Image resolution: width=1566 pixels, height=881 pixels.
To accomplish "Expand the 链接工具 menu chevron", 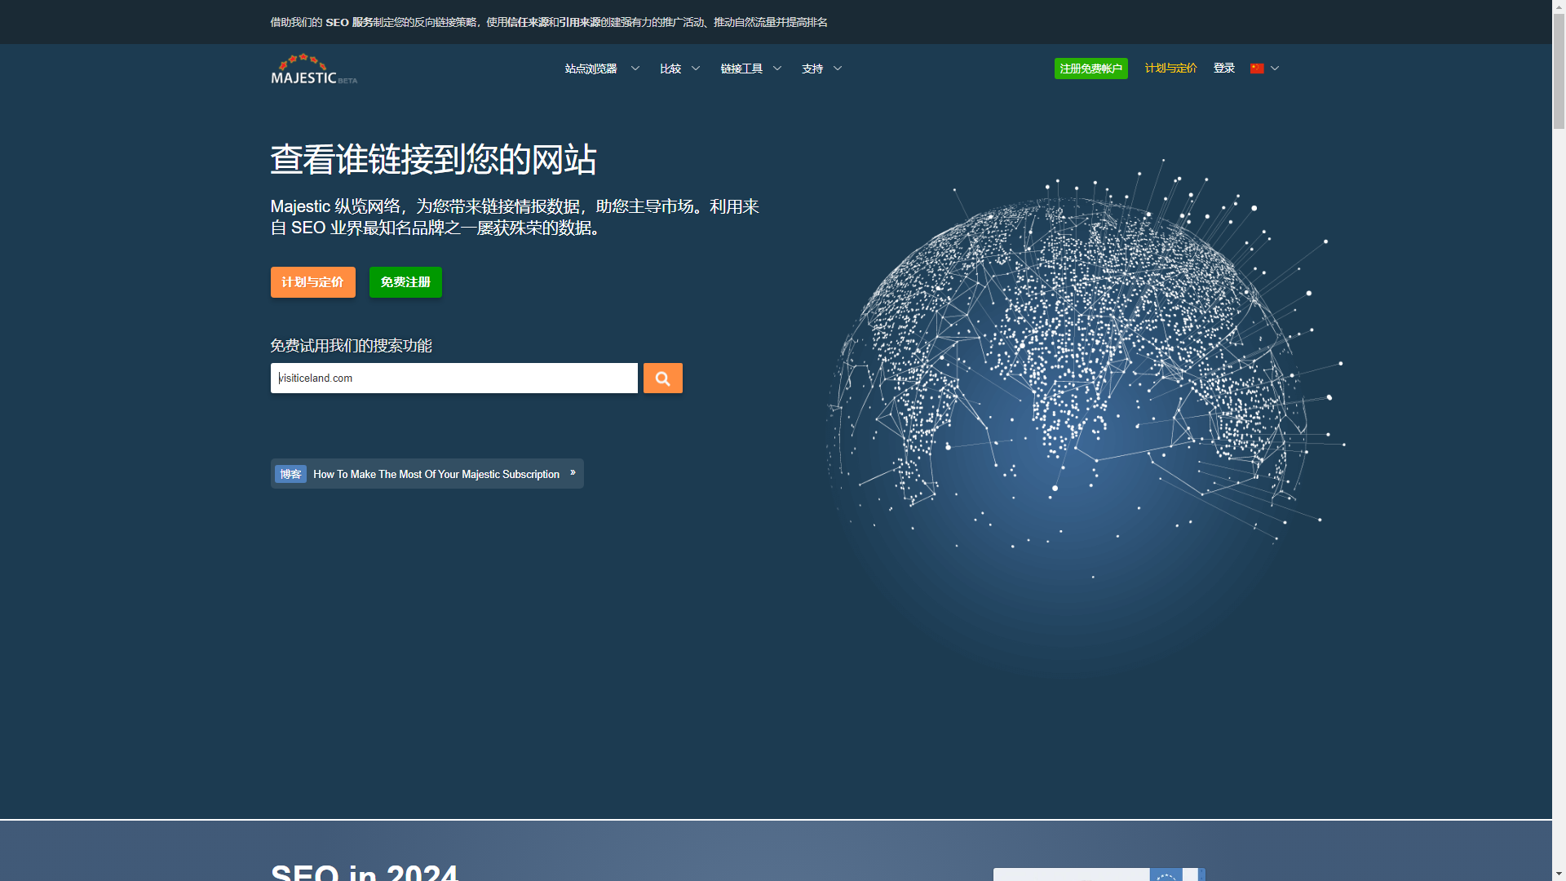I will 777,69.
